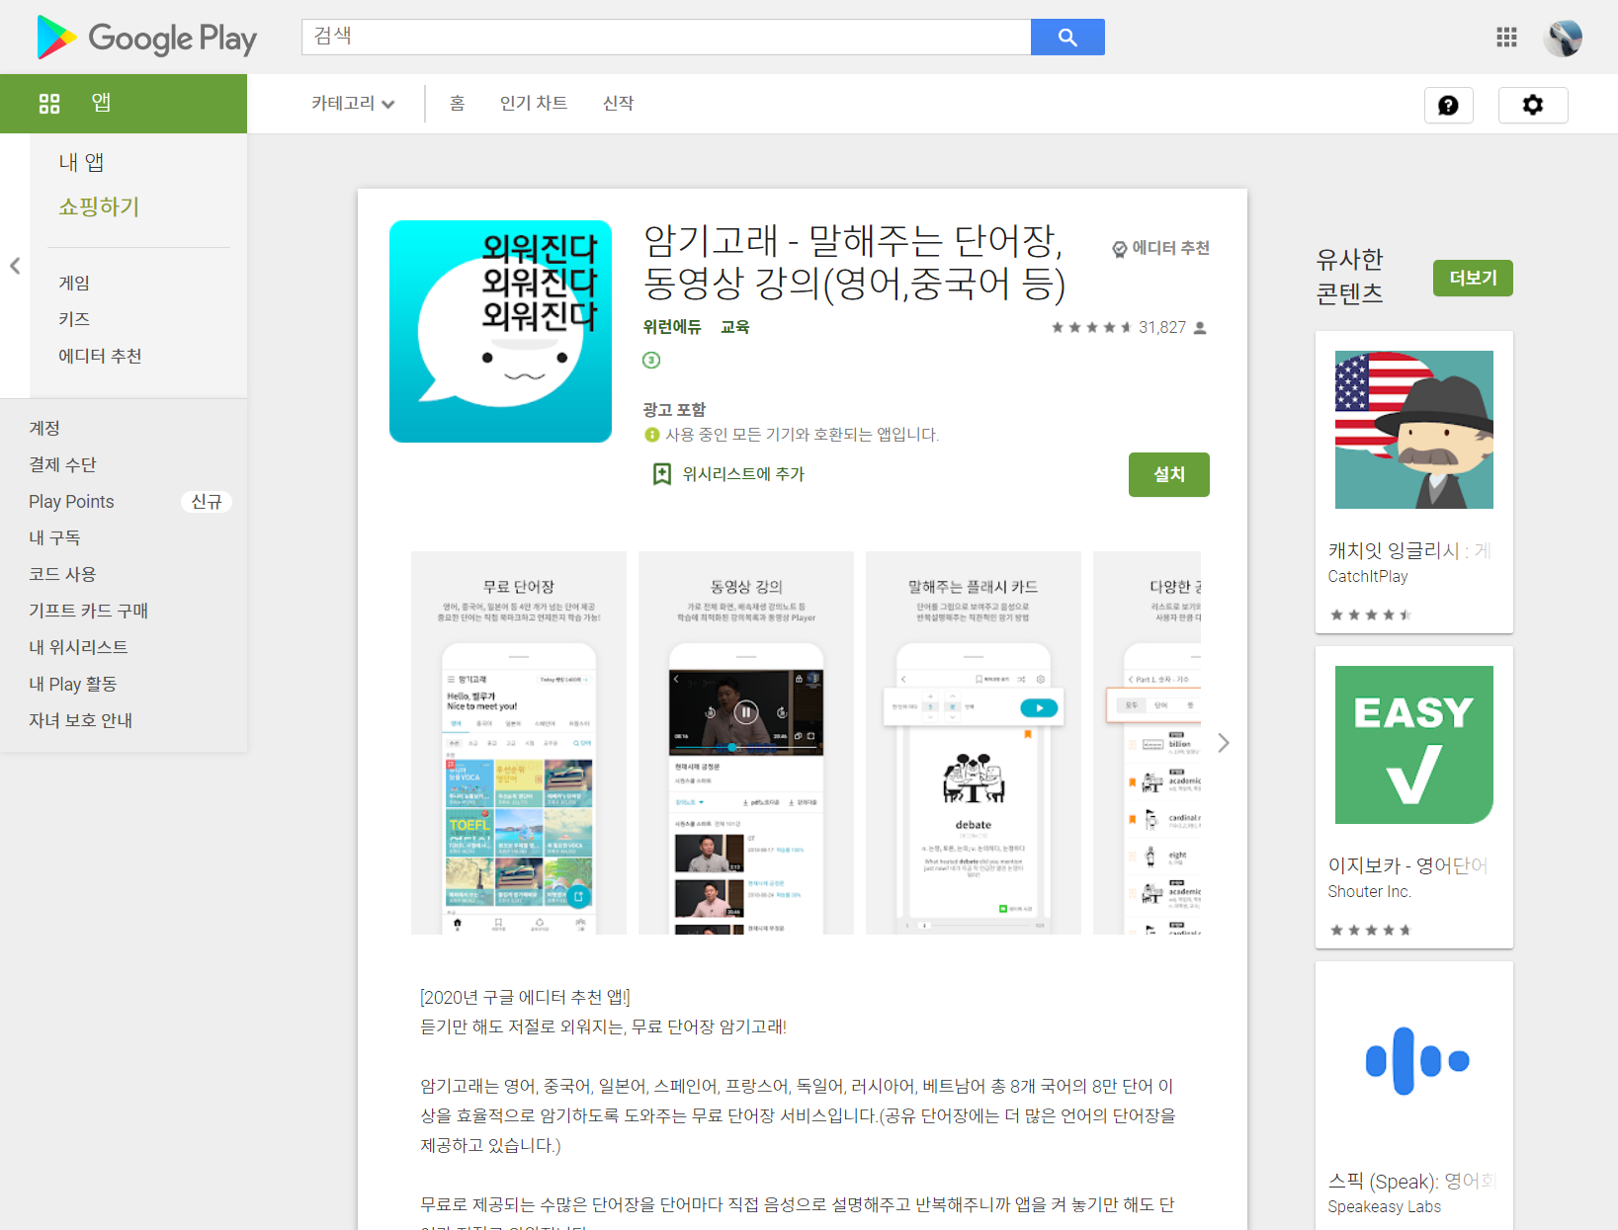Click the wishlist bookmark icon
1618x1230 pixels.
tap(661, 474)
